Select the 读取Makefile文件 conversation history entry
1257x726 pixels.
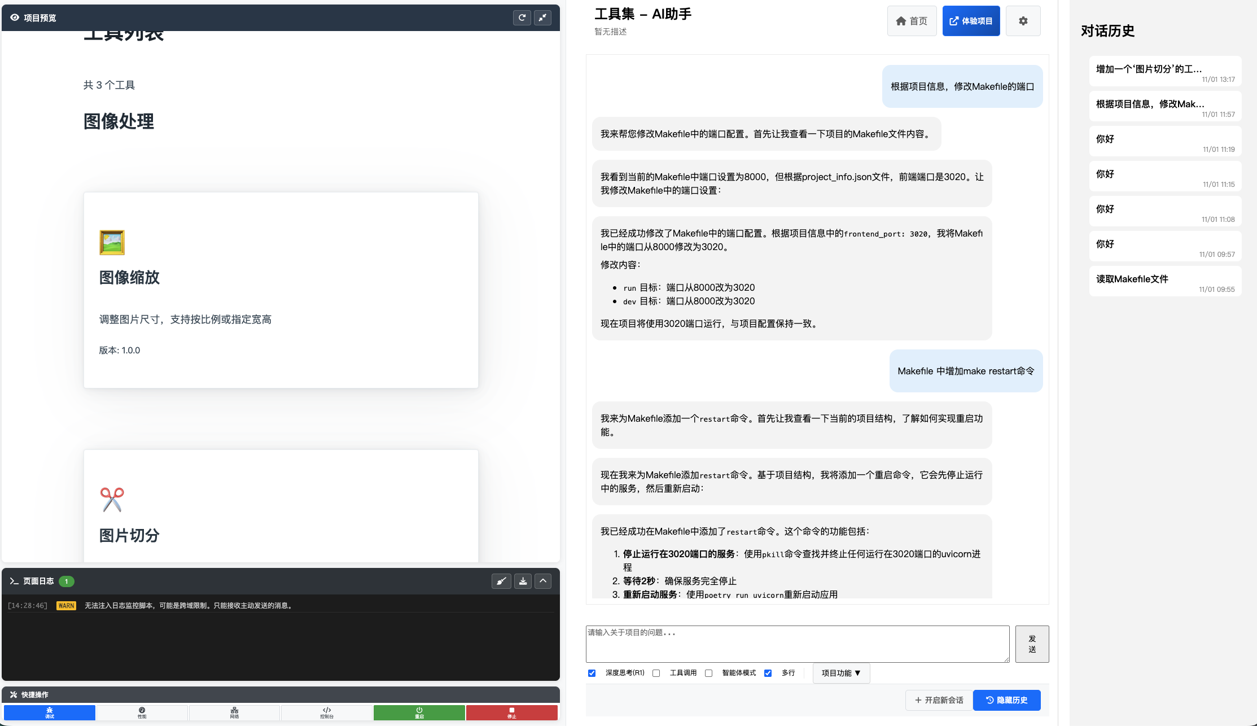pos(1164,281)
